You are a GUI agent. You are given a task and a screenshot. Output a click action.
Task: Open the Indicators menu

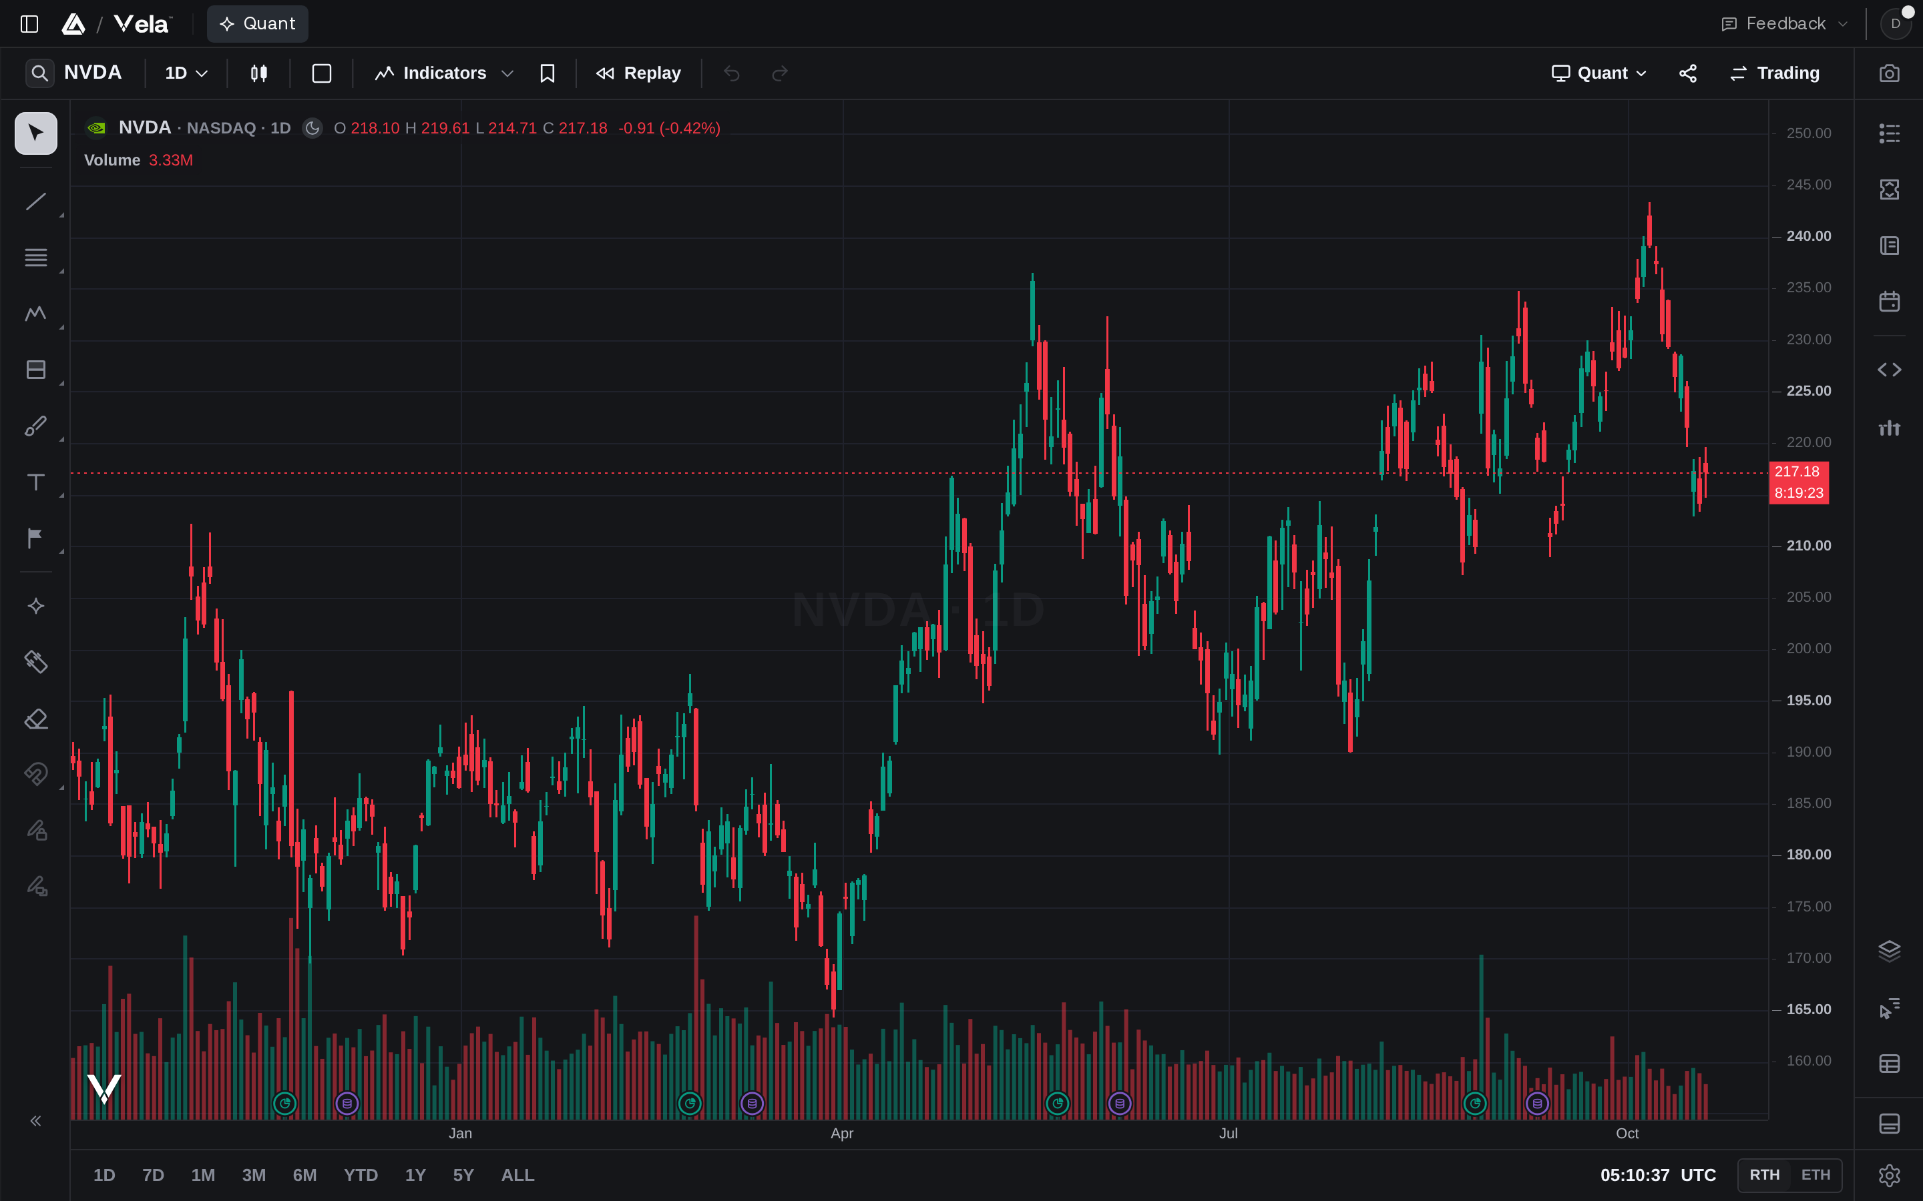(x=431, y=73)
